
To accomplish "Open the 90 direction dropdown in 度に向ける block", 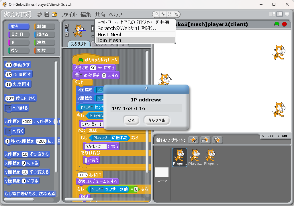I will 13,98.
